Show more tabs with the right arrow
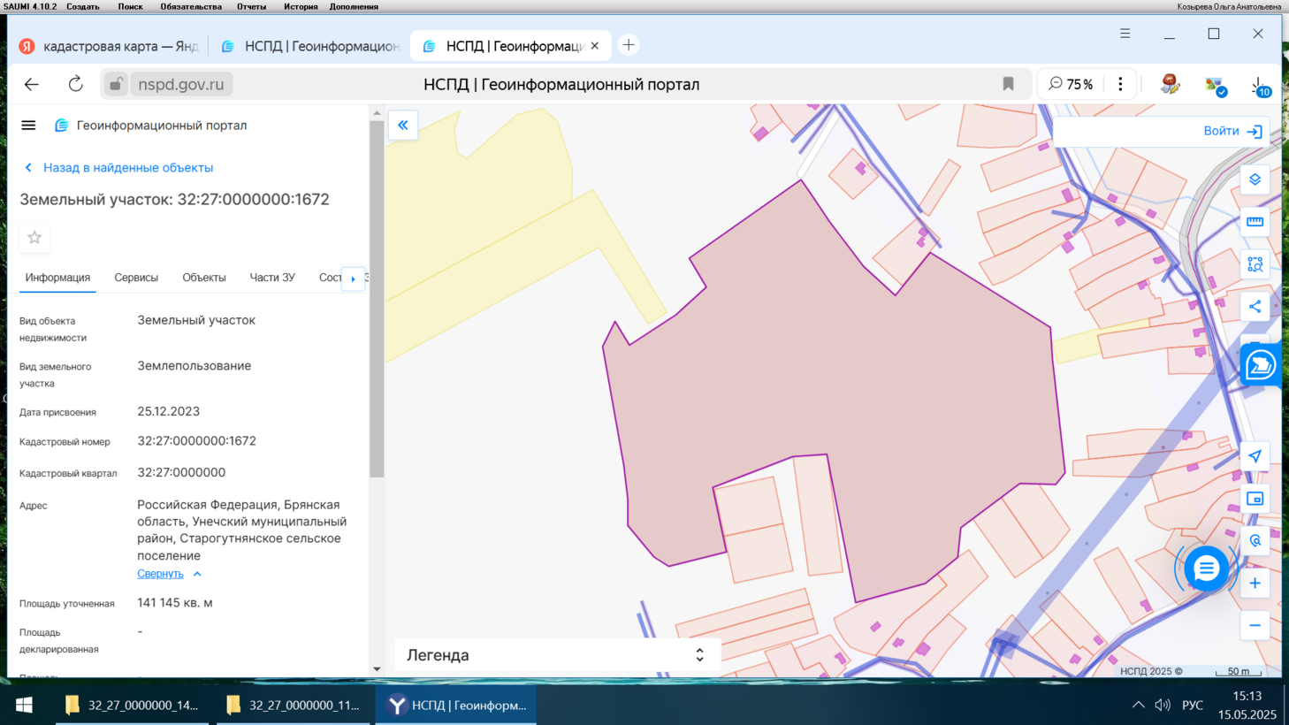 353,279
